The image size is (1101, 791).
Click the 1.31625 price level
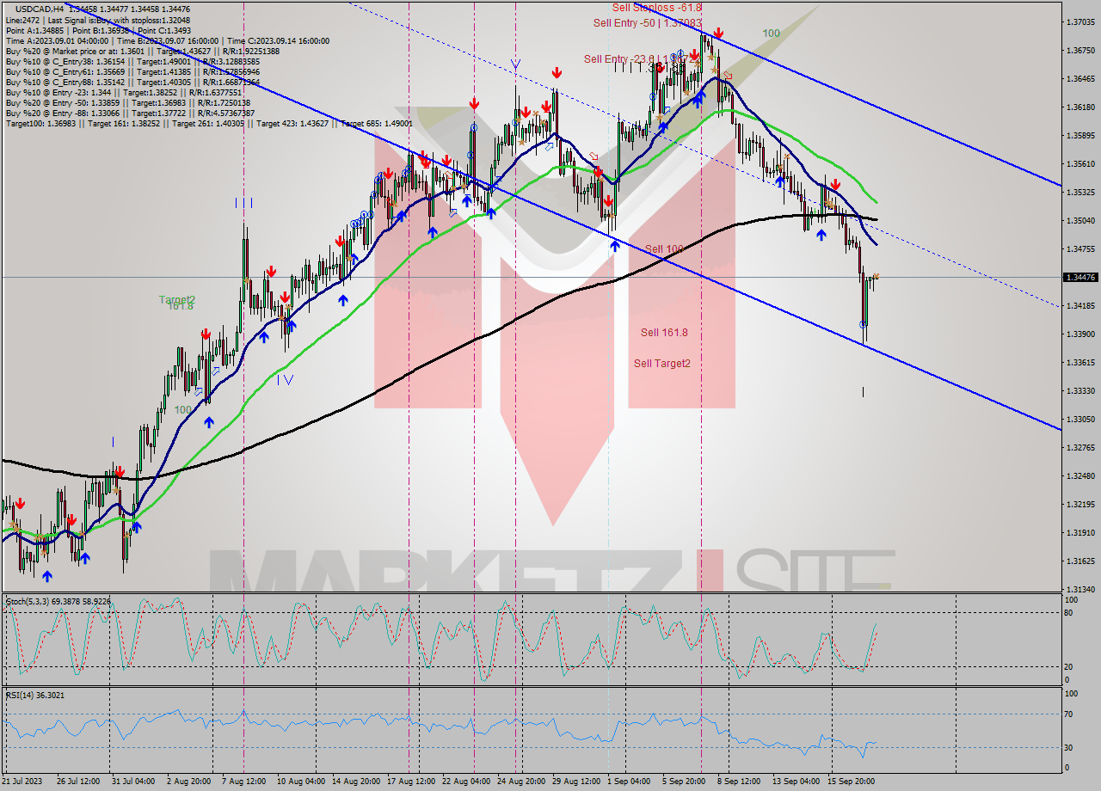point(1079,561)
